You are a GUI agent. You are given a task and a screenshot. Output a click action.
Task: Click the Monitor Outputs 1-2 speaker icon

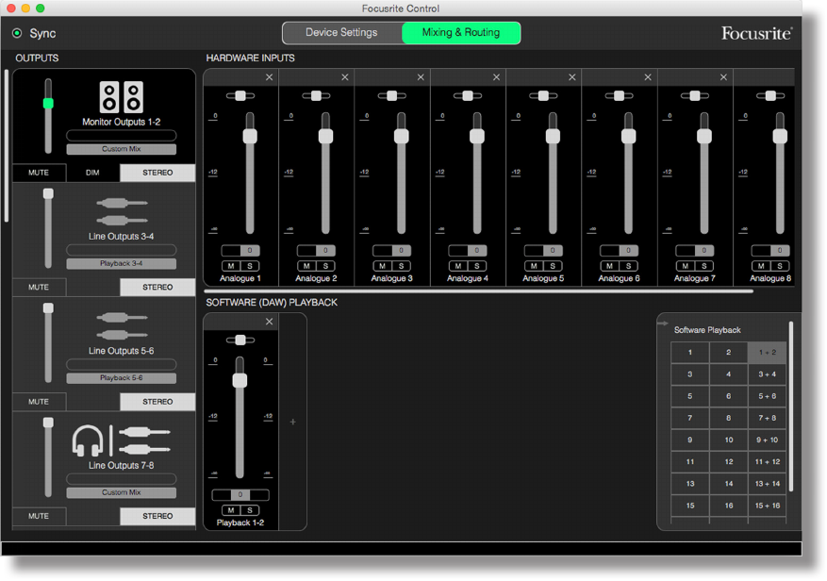click(x=121, y=97)
